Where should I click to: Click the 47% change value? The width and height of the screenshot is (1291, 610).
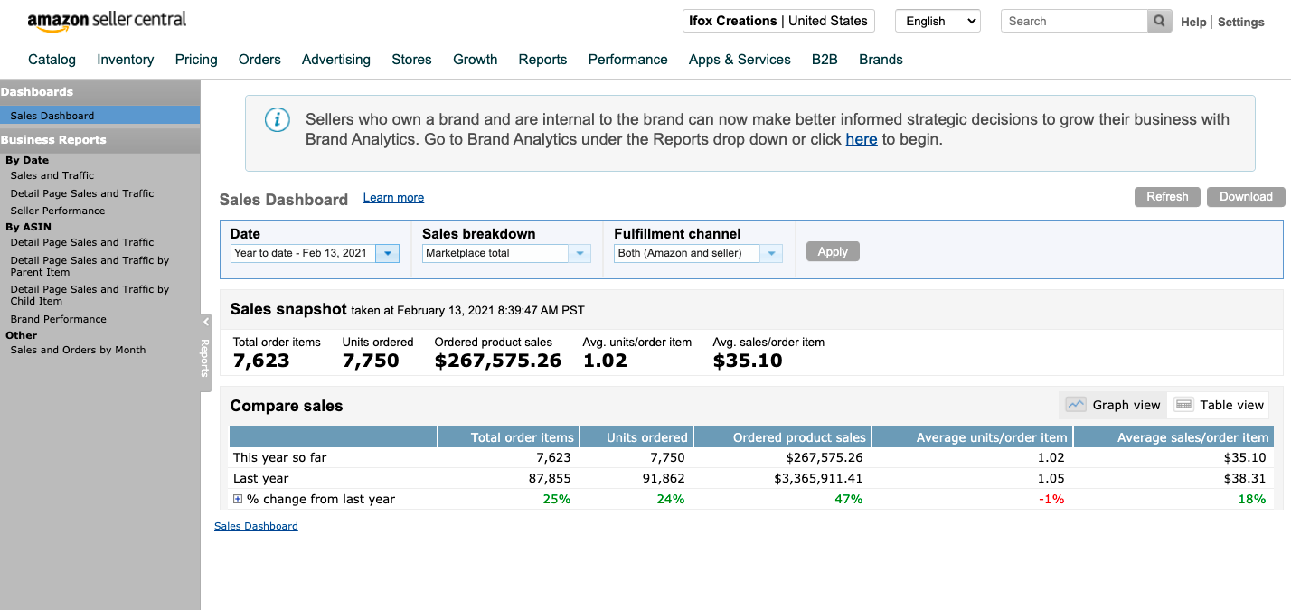point(848,499)
